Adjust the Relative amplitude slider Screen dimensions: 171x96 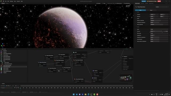pyautogui.click(x=159, y=21)
